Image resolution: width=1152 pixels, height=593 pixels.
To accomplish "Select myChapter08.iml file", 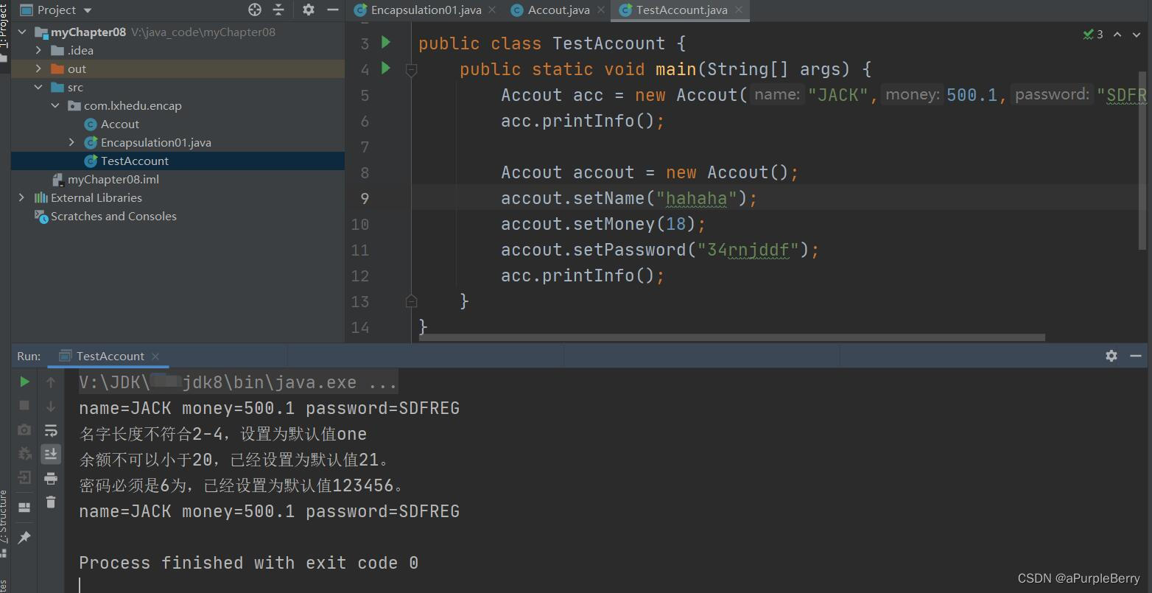I will pyautogui.click(x=113, y=179).
